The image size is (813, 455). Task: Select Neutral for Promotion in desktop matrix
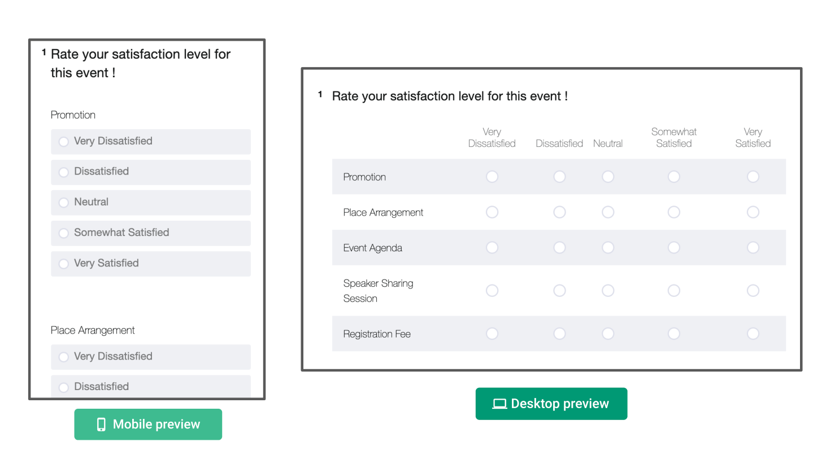[607, 176]
